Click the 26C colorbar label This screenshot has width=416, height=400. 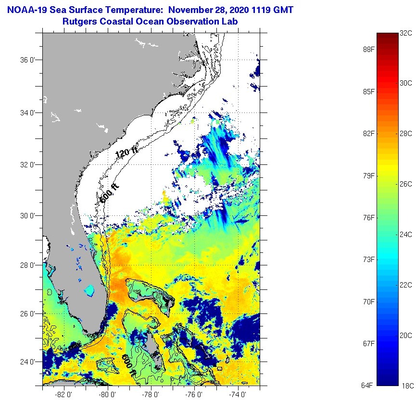pos(406,184)
